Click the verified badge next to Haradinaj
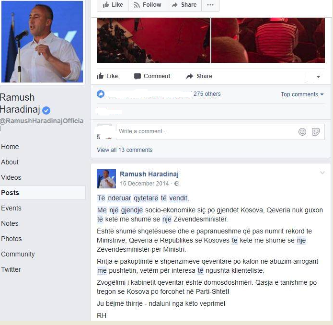 point(46,110)
